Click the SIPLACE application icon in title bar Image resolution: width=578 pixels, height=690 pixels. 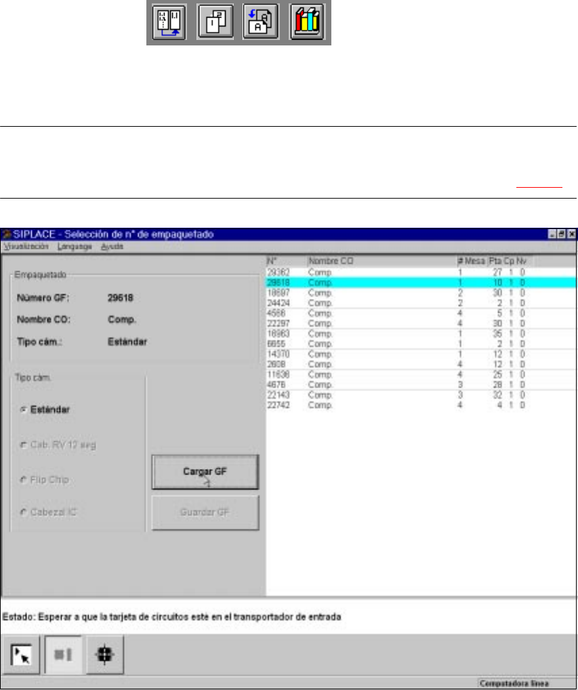[7, 234]
